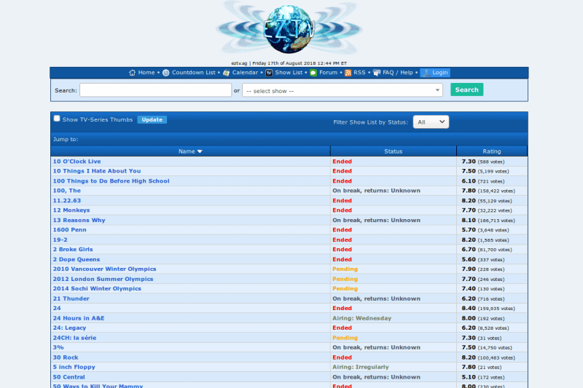Sort by Rating column header
This screenshot has width=583, height=388.
click(491, 151)
